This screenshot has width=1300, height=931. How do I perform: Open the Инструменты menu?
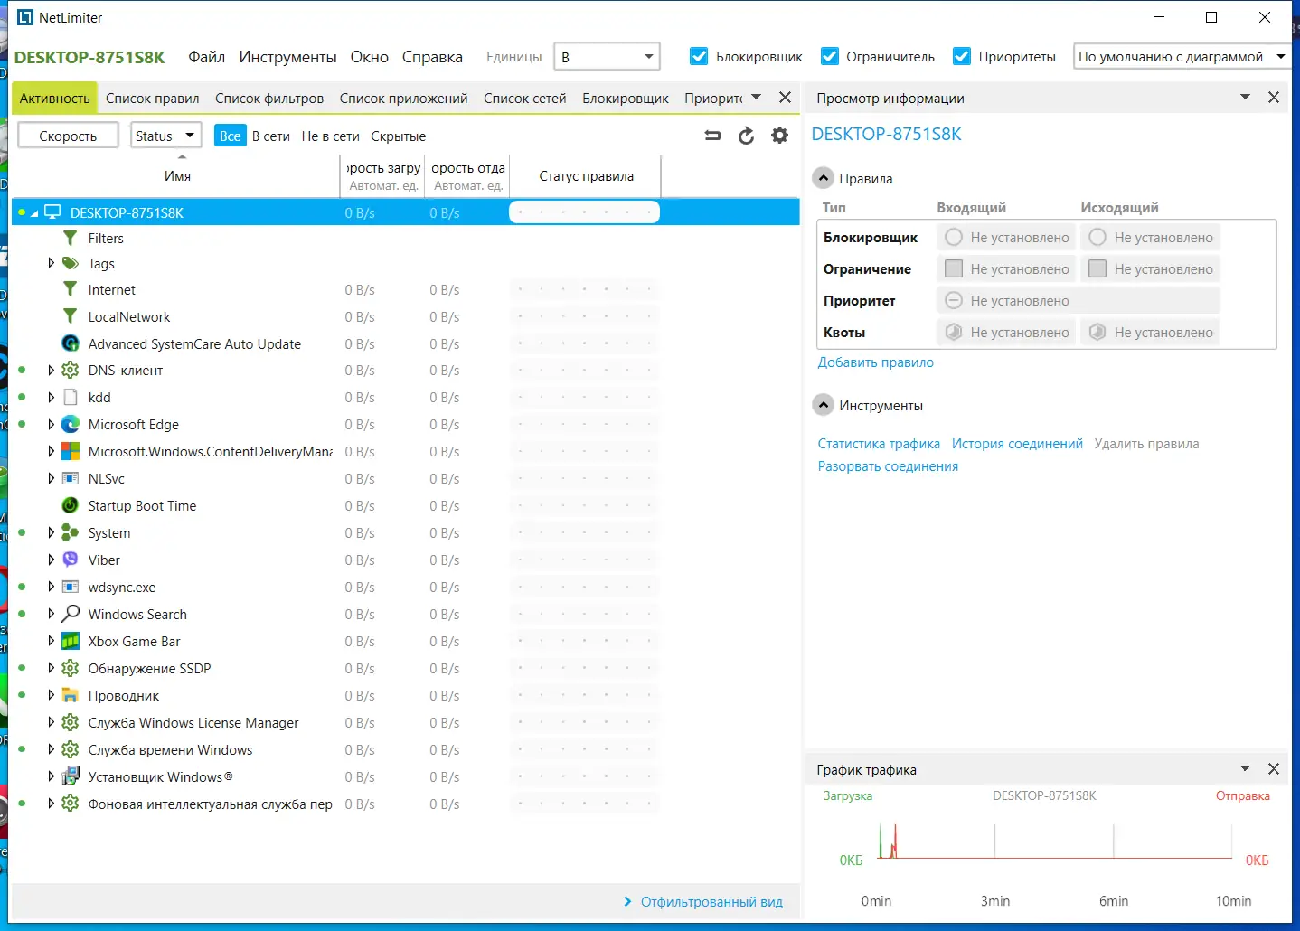click(287, 57)
